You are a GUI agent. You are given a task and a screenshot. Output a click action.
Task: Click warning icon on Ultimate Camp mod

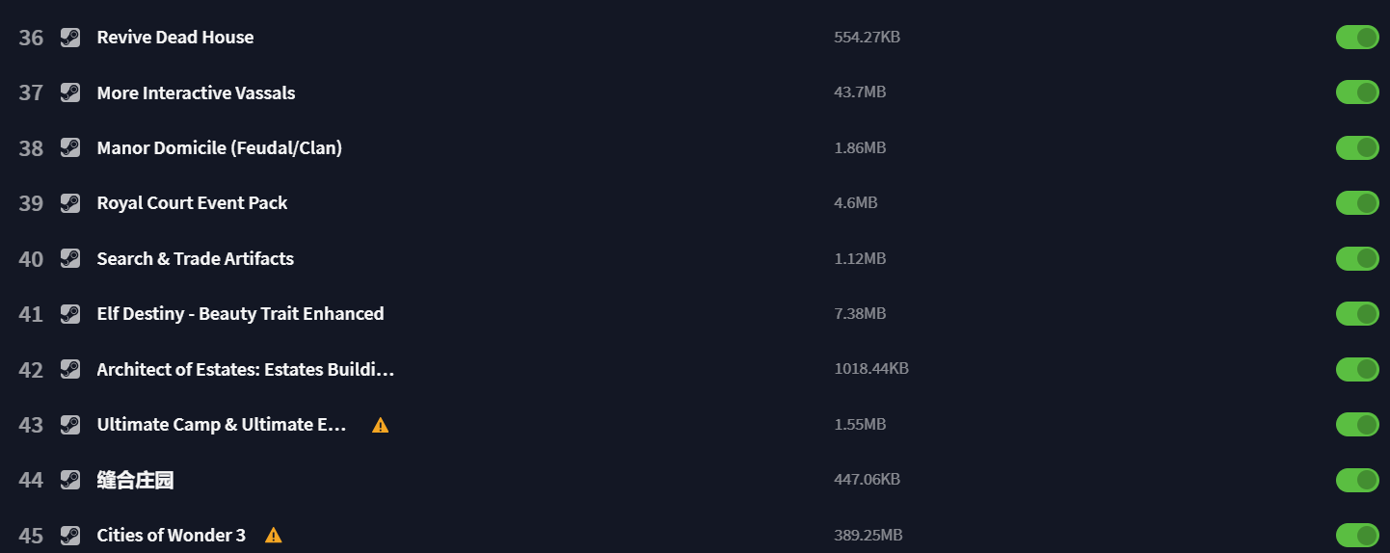[x=381, y=425]
